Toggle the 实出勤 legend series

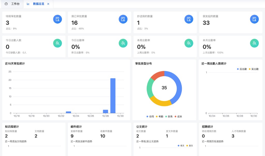pos(254,69)
